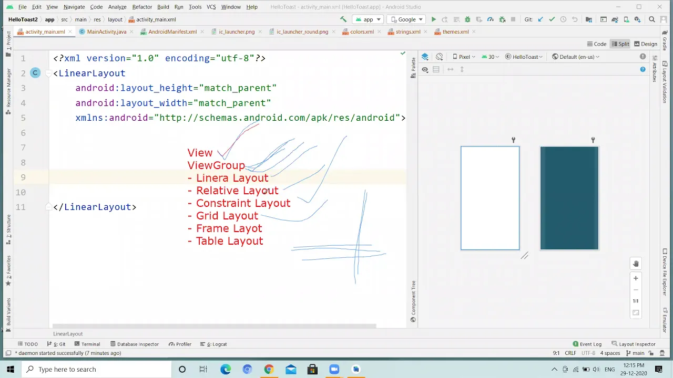Viewport: 673px width, 378px height.
Task: Click the editor horizontal scrollbar
Action: click(x=214, y=326)
